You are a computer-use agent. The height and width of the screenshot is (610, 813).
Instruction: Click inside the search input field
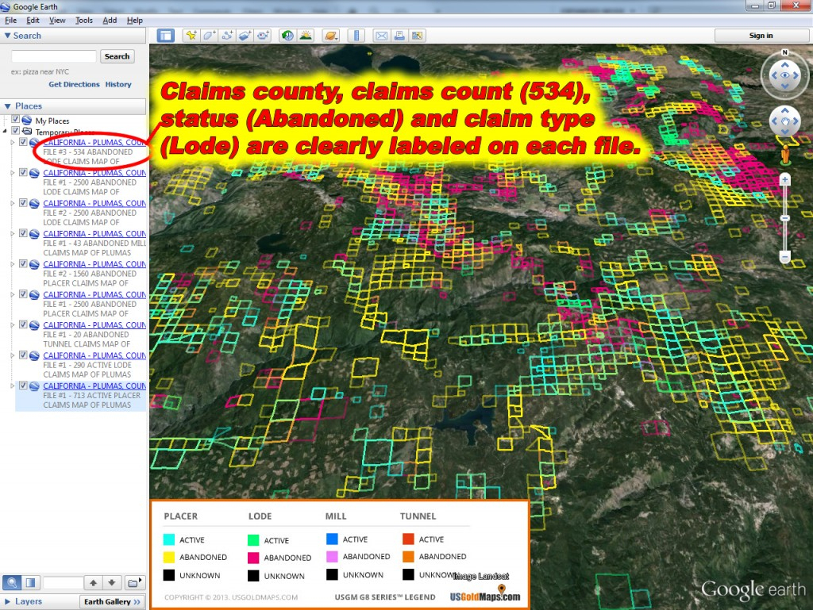[54, 56]
